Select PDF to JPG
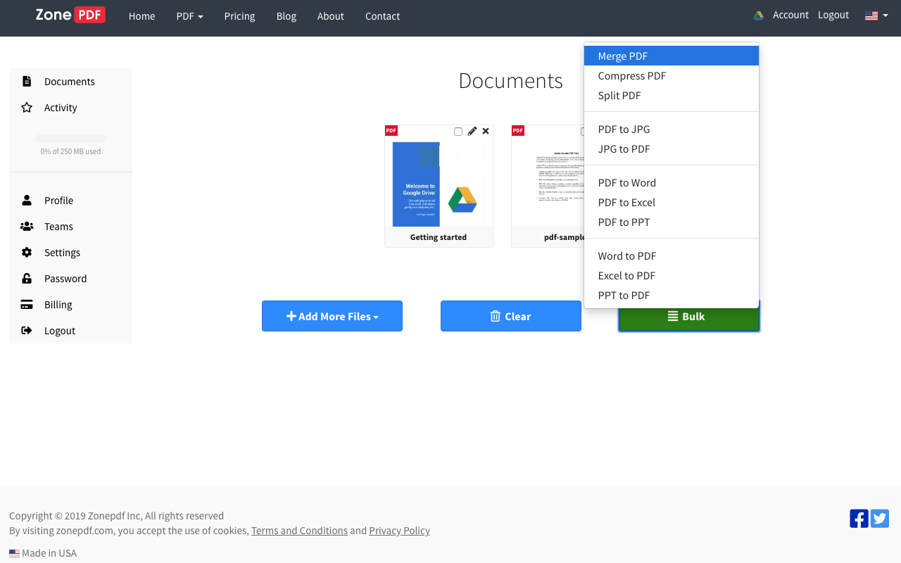This screenshot has height=563, width=901. click(672, 129)
